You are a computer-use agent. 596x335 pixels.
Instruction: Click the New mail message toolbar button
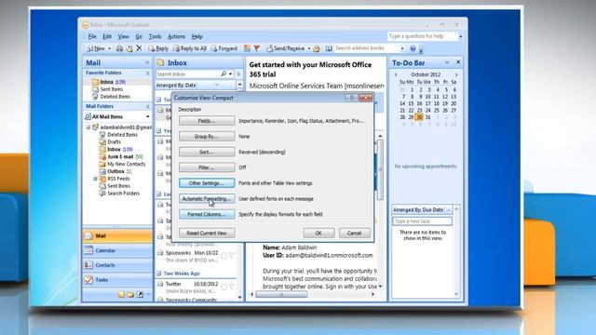click(x=95, y=48)
